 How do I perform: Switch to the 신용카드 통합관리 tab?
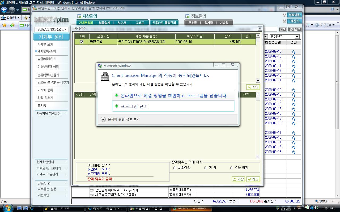[164, 23]
